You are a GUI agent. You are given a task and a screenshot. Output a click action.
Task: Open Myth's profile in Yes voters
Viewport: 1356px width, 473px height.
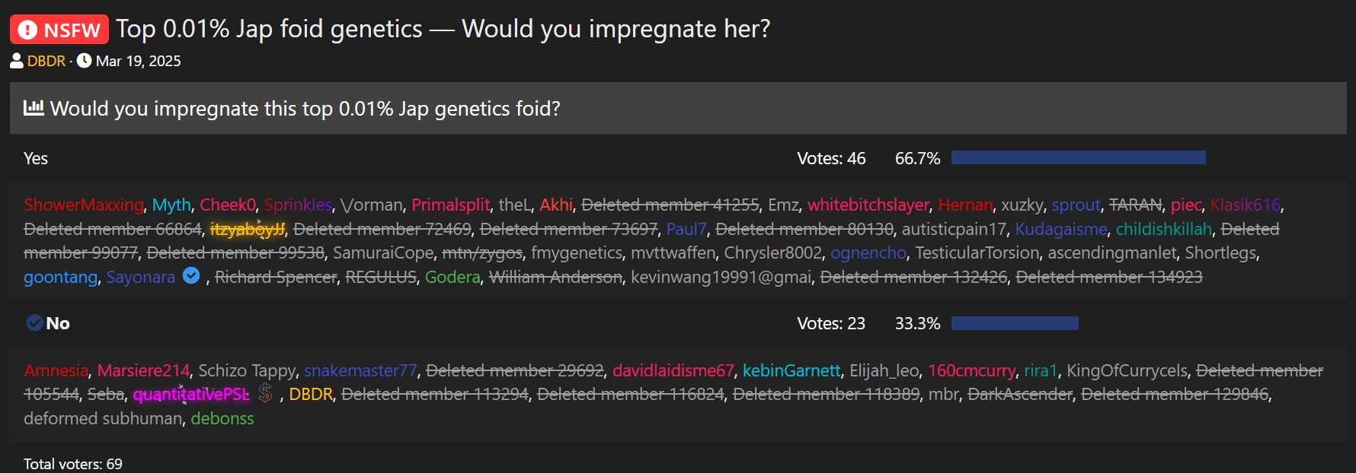(x=171, y=205)
